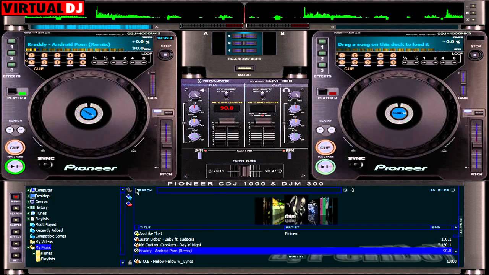The height and width of the screenshot is (275, 489).
Task: Click the CH-1 volume fader handle
Action: 226,122
